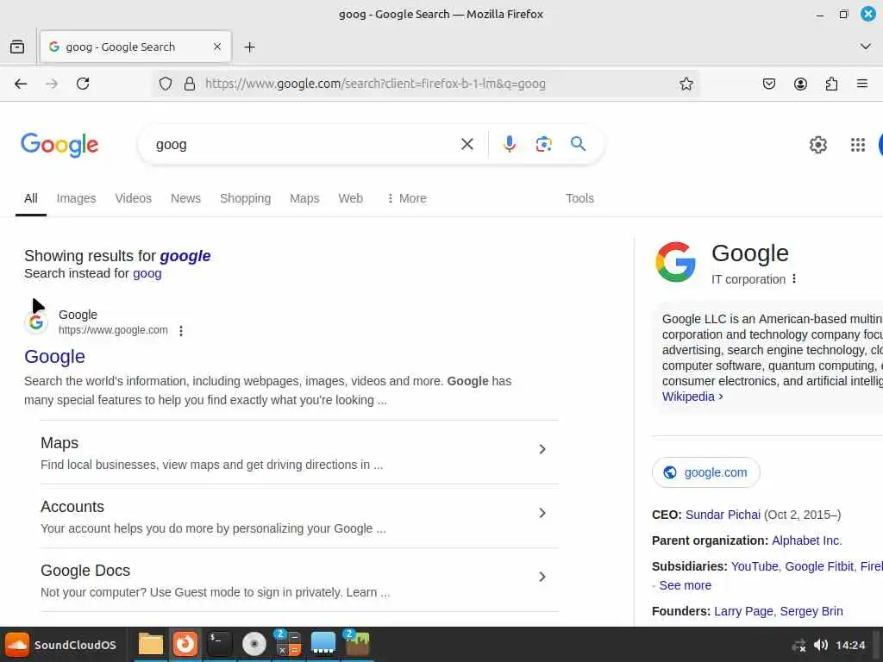The height and width of the screenshot is (662, 883).
Task: Switch to Web results tab
Action: [350, 199]
